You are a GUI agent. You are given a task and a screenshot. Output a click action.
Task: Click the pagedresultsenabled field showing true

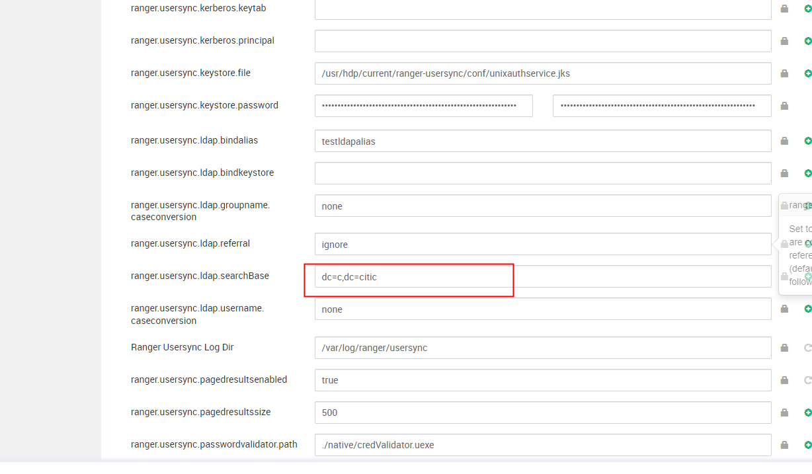pyautogui.click(x=543, y=380)
